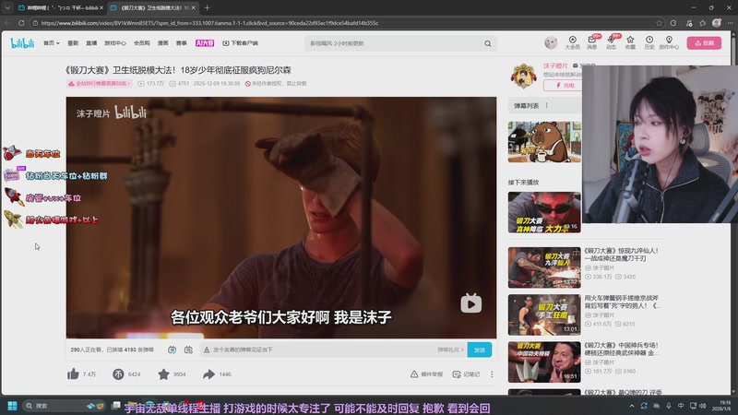The width and height of the screenshot is (738, 415).
Task: Give coins with the coin icon
Action: (118, 374)
